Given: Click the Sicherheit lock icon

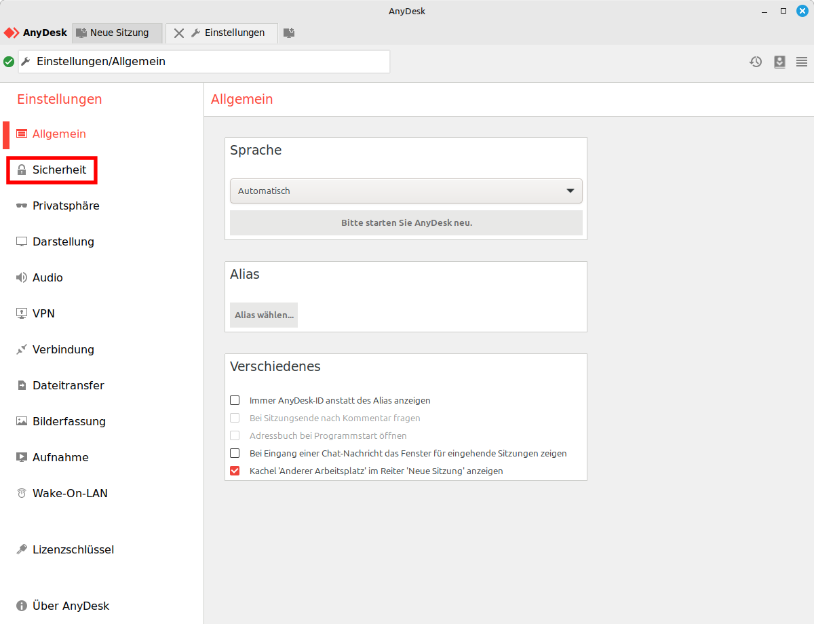Looking at the screenshot, I should (22, 170).
